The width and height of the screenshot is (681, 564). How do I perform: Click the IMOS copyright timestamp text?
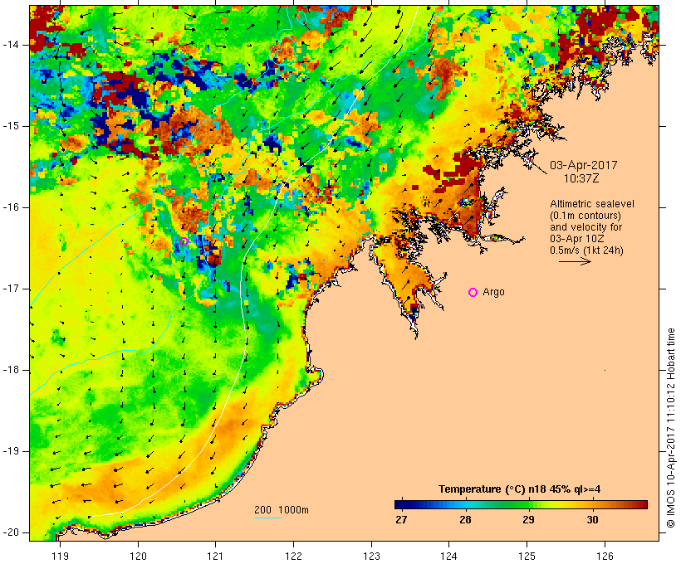[671, 428]
